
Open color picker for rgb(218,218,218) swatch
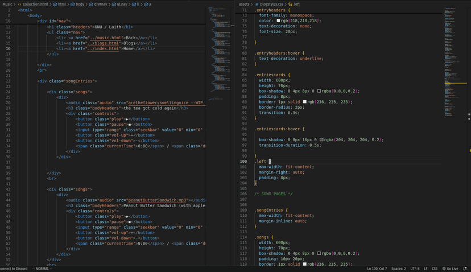pos(279,20)
